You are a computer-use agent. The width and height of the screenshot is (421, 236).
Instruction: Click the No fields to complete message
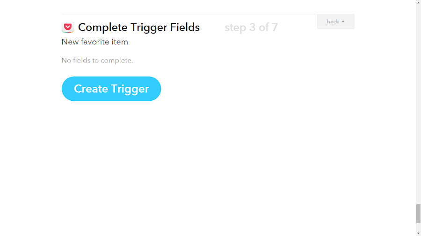click(x=97, y=61)
